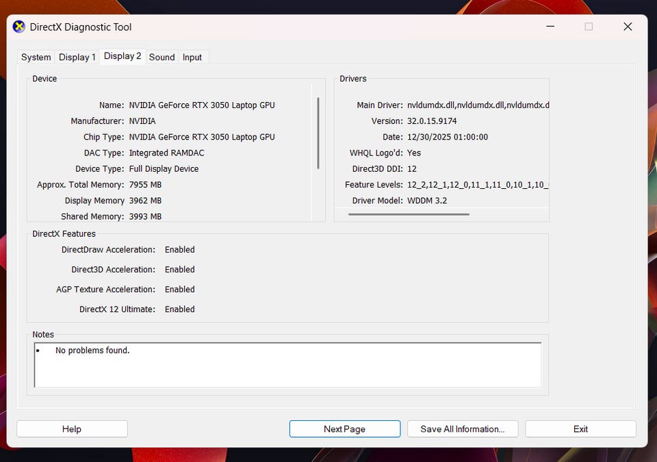
Task: Open the Input tab
Action: [192, 57]
